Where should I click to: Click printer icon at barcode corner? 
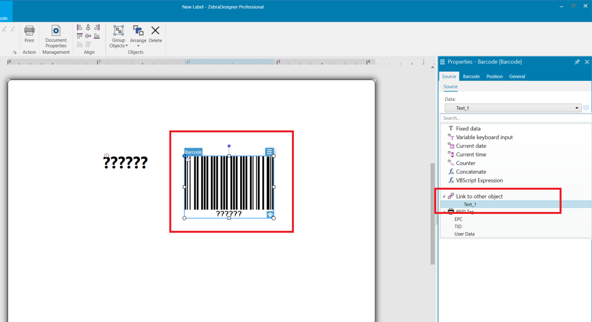tap(270, 214)
